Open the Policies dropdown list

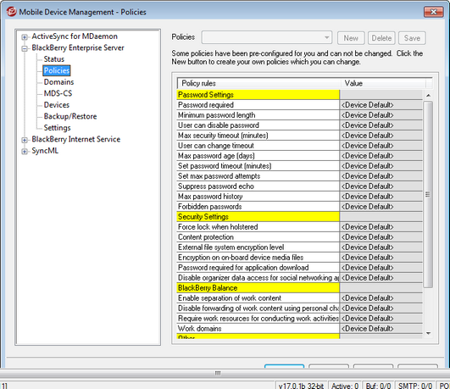pos(267,37)
